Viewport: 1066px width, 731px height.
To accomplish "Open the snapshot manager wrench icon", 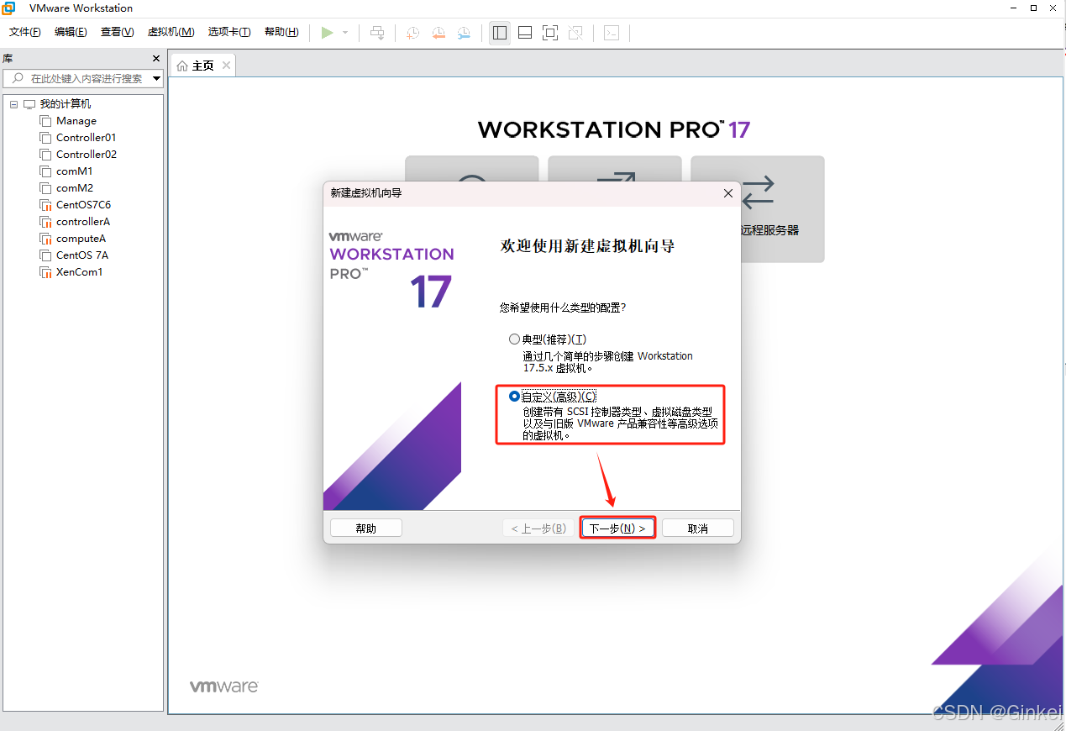I will [x=464, y=33].
